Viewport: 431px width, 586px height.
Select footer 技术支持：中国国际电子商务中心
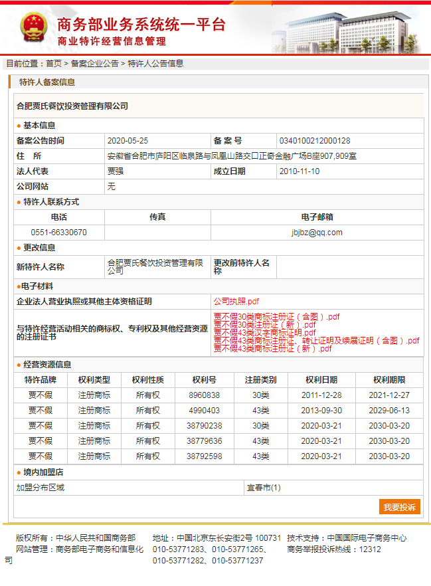pos(347,538)
